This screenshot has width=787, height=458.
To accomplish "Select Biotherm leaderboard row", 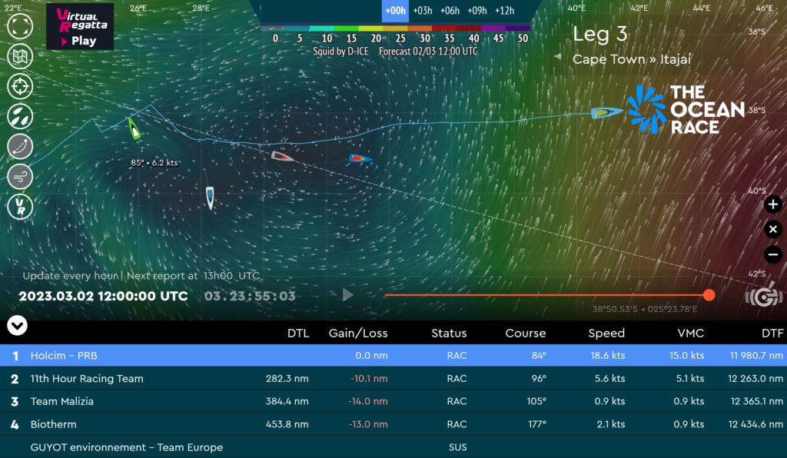I will coord(393,424).
